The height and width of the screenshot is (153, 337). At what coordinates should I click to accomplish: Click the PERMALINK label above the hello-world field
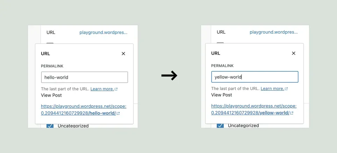point(52,66)
